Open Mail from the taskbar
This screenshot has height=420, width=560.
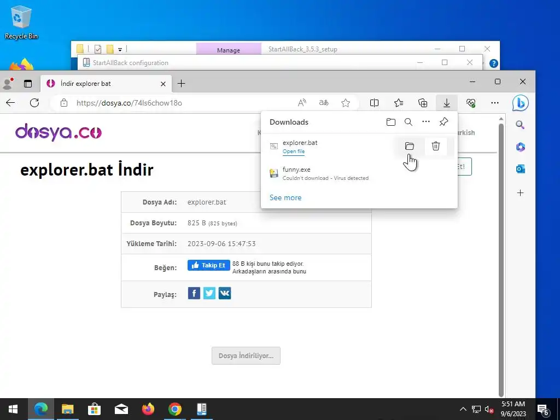coord(121,409)
